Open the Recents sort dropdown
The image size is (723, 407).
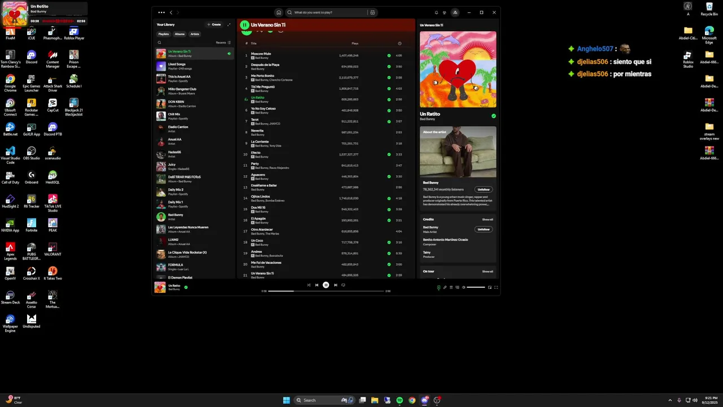223,42
